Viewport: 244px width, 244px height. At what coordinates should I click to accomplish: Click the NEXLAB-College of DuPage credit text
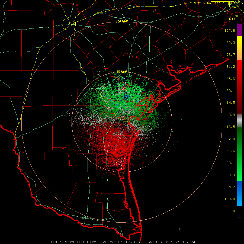click(218, 3)
